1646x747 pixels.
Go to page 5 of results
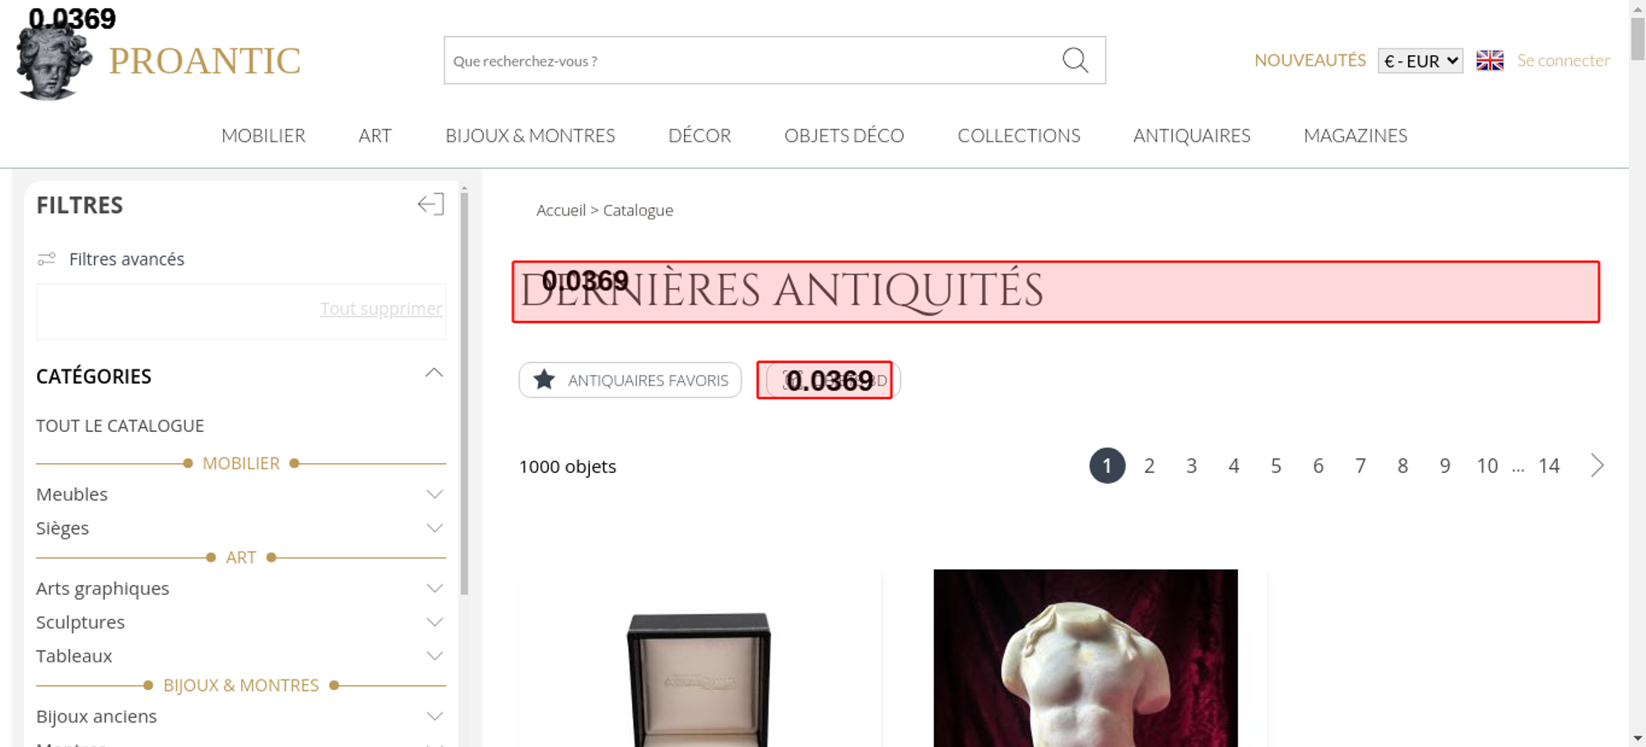(1276, 466)
